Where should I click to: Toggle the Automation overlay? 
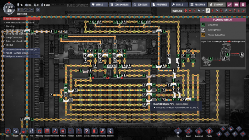tap(239, 11)
